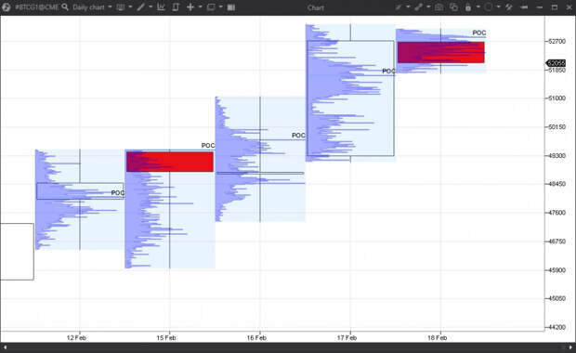Click the POC label of the 15 Feb profile

pyautogui.click(x=208, y=146)
